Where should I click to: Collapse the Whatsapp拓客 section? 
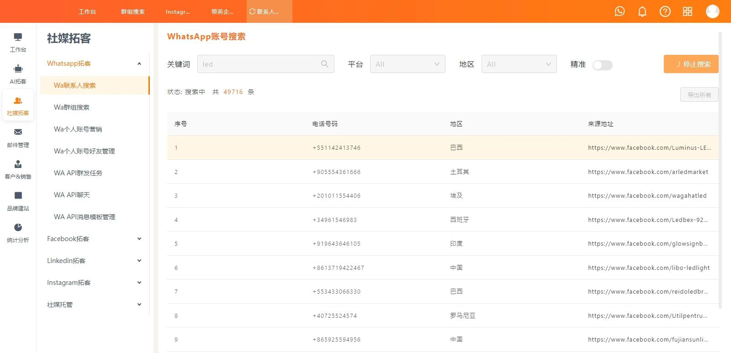pyautogui.click(x=95, y=63)
